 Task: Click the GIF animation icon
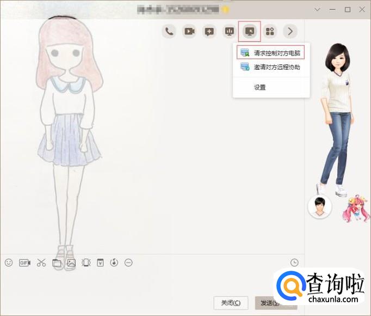pos(24,263)
